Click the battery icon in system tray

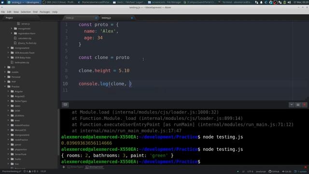(284, 2)
